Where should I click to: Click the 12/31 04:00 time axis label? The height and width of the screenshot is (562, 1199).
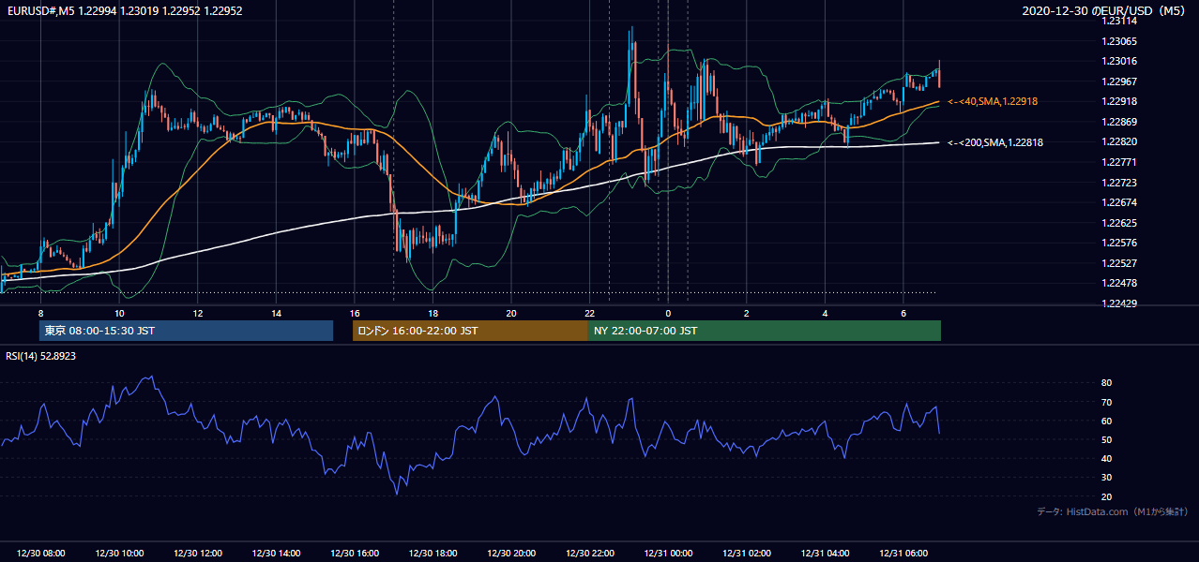pos(825,554)
